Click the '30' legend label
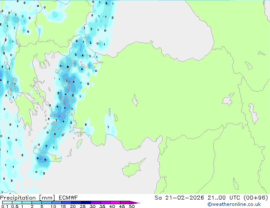This screenshot has height=208, width=270. click(x=92, y=206)
